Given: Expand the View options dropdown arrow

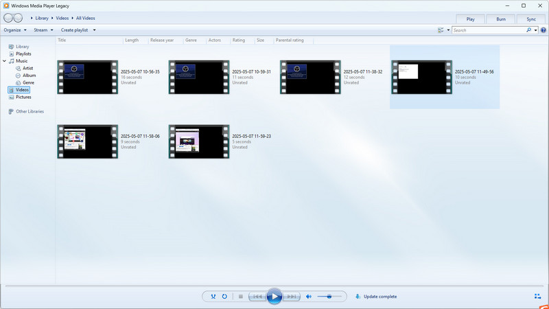Looking at the screenshot, I should (x=448, y=30).
